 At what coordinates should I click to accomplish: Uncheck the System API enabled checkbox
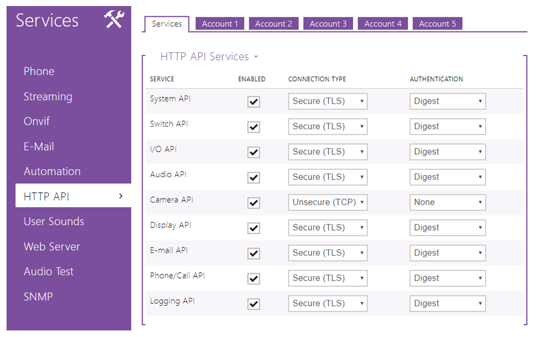[254, 102]
